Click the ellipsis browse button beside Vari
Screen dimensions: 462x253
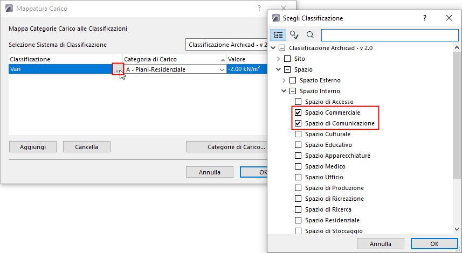118,69
